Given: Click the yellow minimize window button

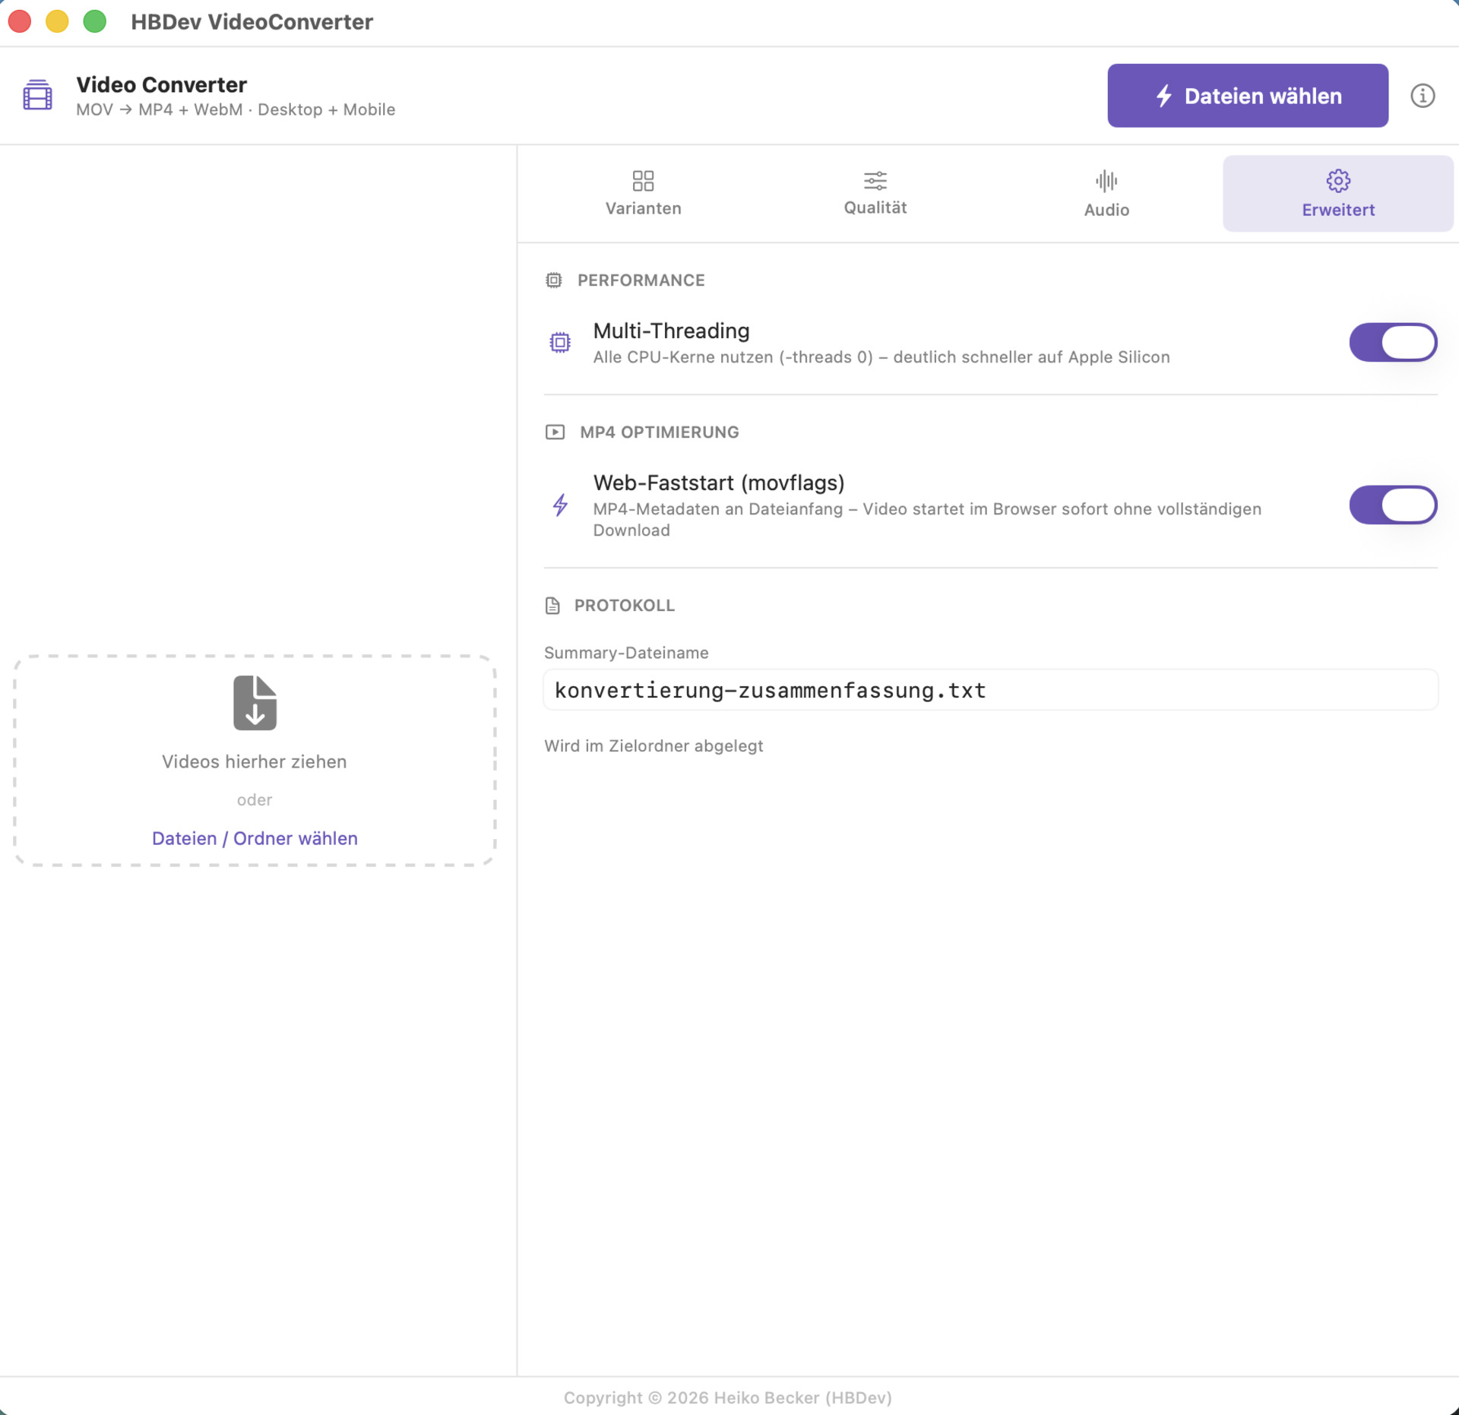Looking at the screenshot, I should pyautogui.click(x=57, y=21).
